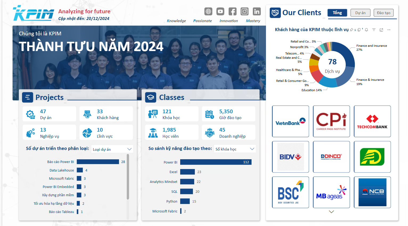Set an alert with the bell icon
The width and height of the screenshot is (408, 226).
tap(366, 30)
